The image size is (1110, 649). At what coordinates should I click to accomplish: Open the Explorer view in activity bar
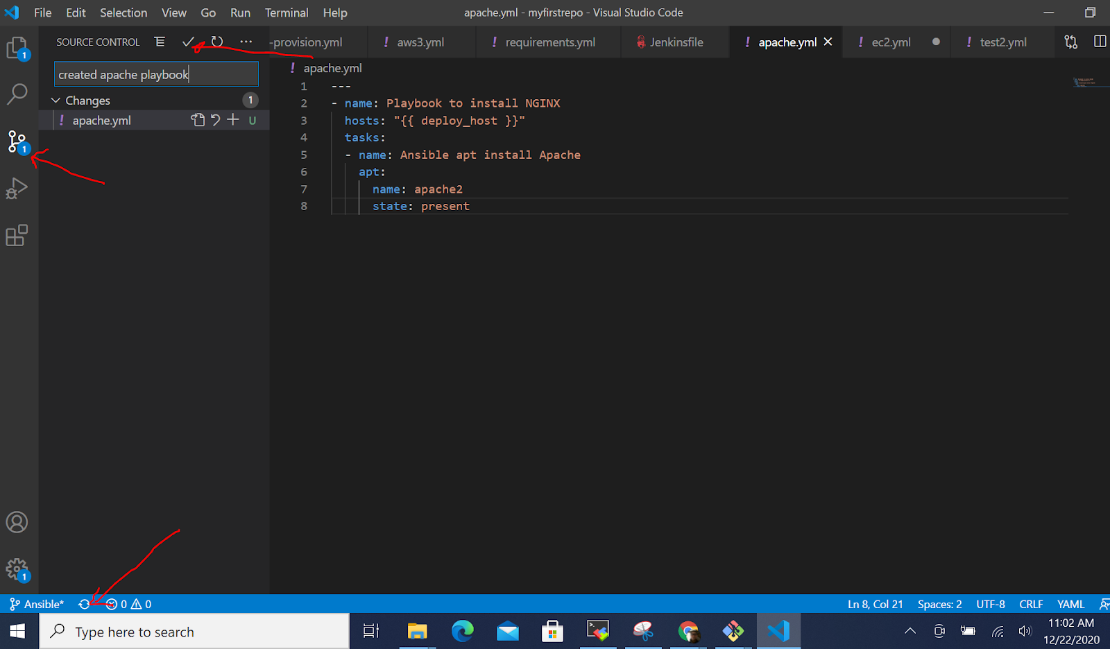(x=17, y=49)
